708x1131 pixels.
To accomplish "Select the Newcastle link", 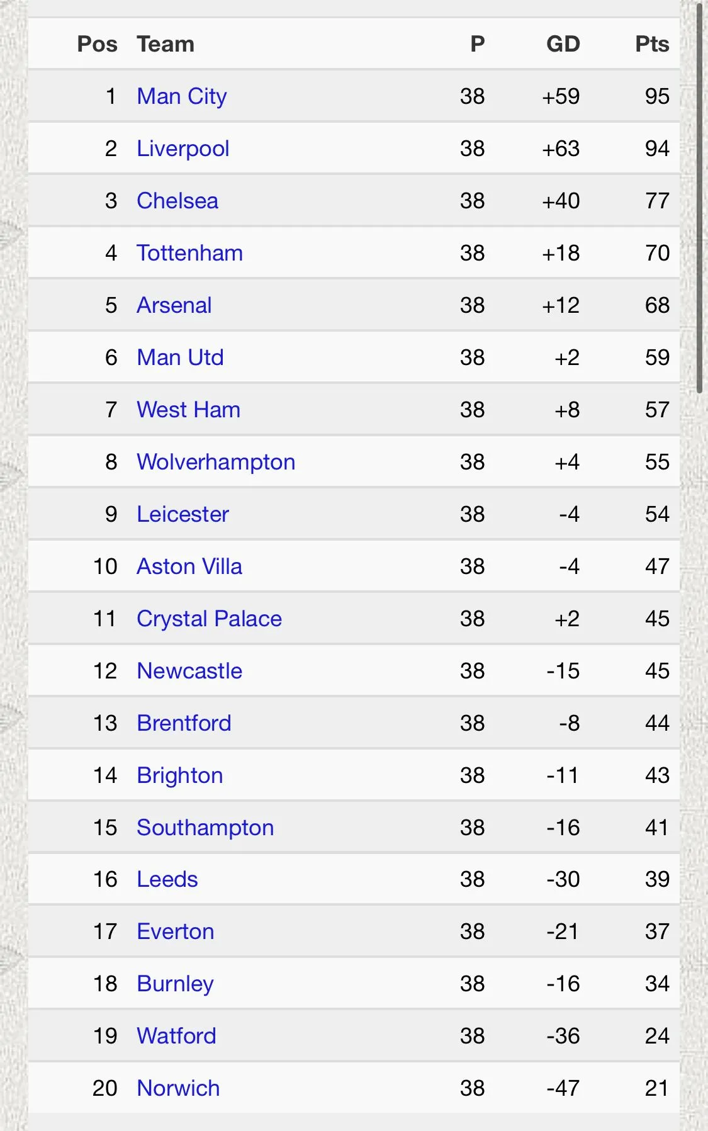I will [189, 671].
